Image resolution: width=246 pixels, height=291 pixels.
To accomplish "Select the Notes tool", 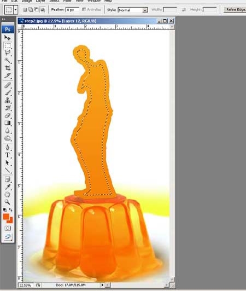I will pos(8,179).
